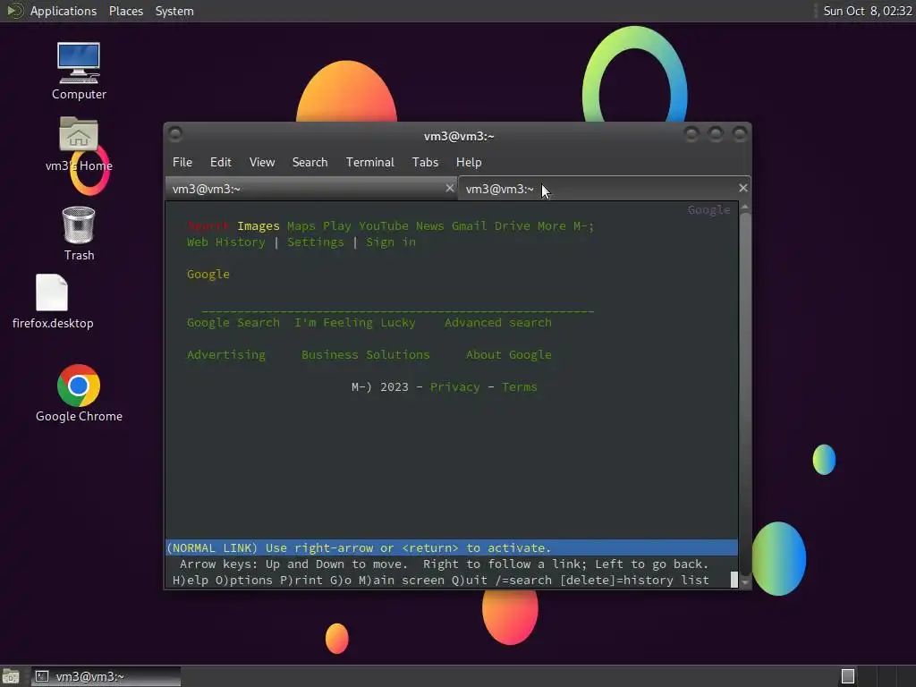
Task: Click the I'm Feeling Lucky button
Action: [x=354, y=322]
